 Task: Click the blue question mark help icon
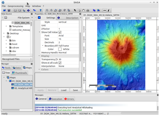41,10
